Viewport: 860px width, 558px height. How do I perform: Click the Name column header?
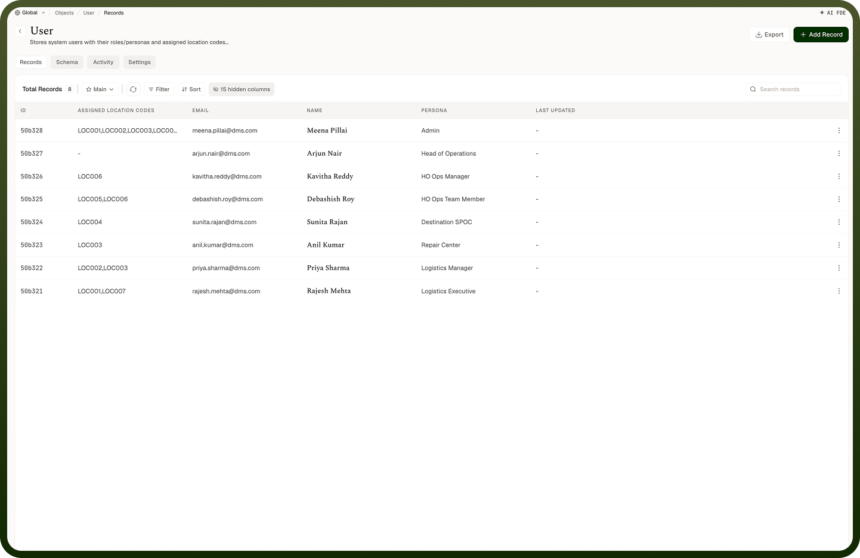[314, 110]
